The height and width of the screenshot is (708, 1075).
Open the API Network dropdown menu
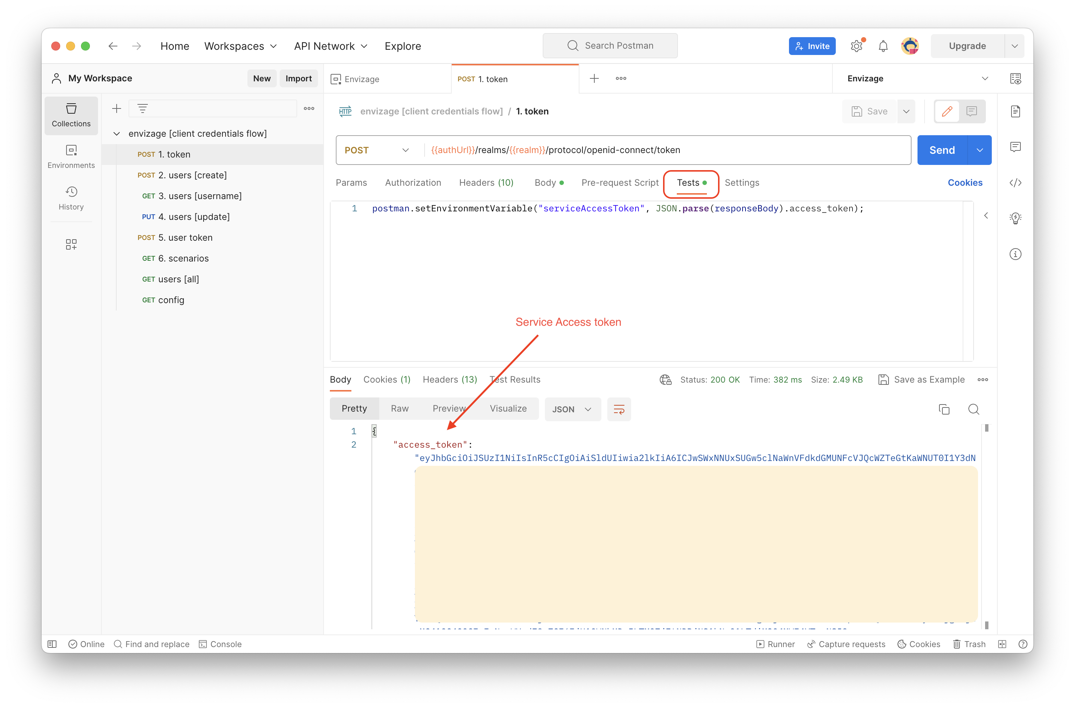coord(331,46)
